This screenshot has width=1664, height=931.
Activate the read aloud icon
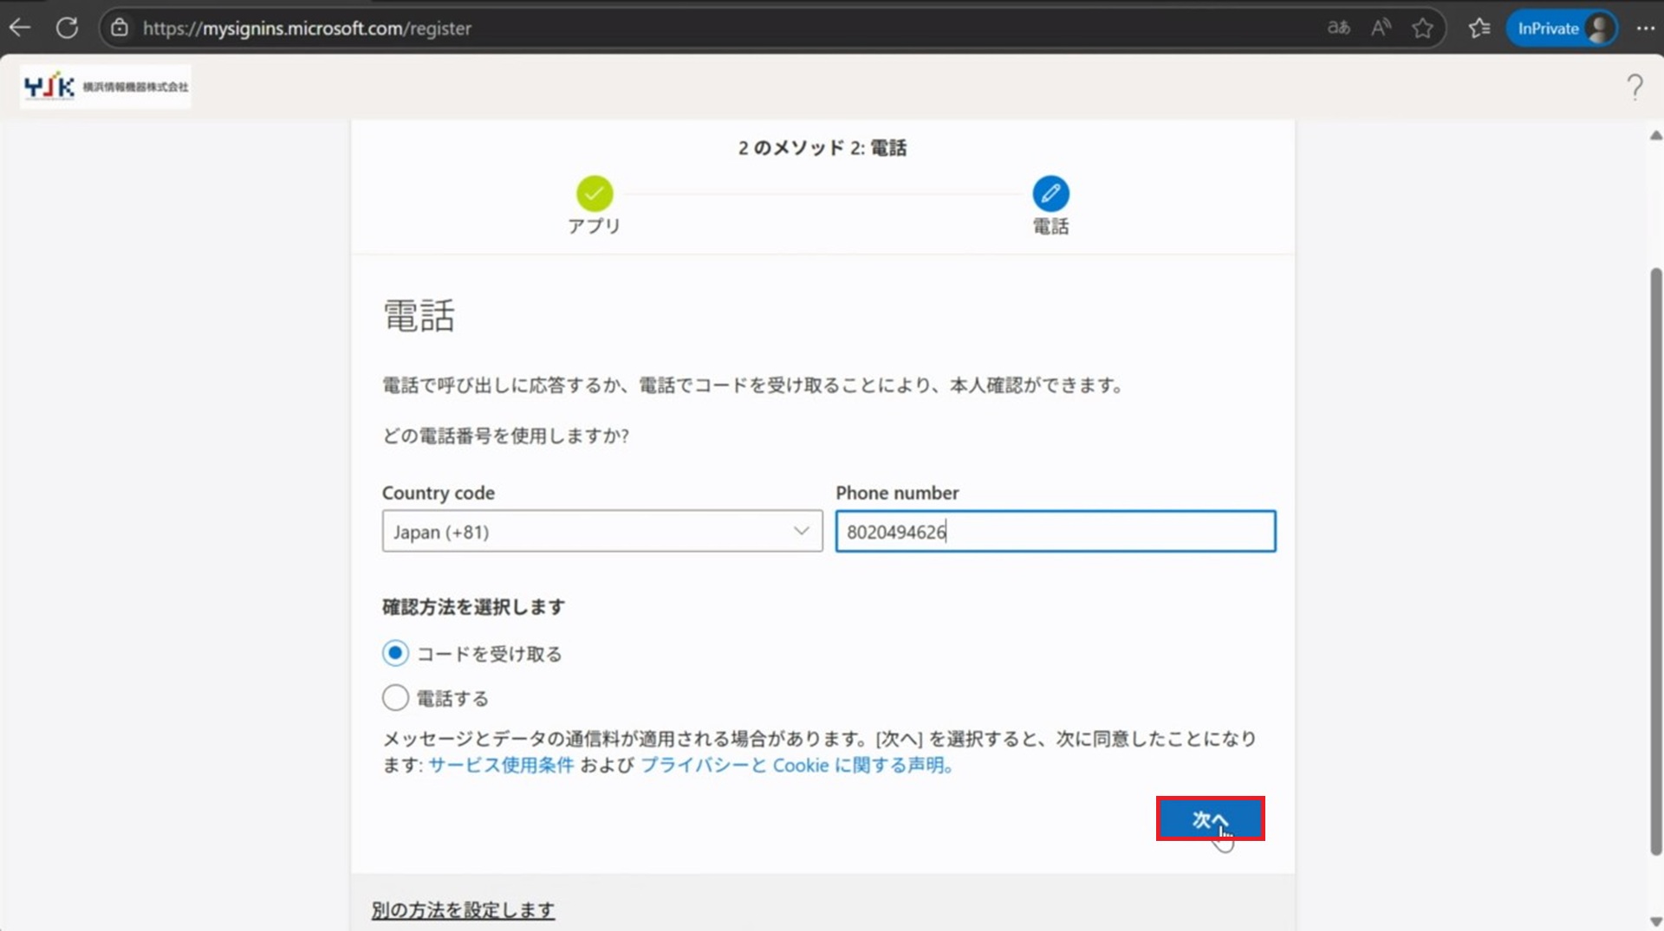1381,28
